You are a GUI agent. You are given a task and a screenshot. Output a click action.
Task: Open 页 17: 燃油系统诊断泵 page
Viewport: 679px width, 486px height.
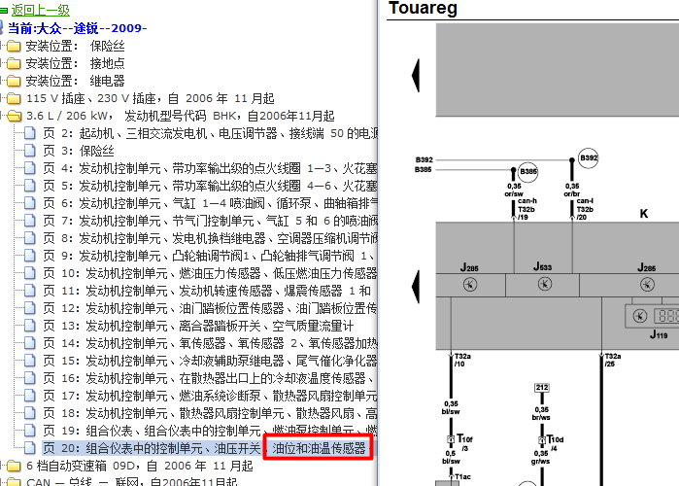pyautogui.click(x=210, y=396)
